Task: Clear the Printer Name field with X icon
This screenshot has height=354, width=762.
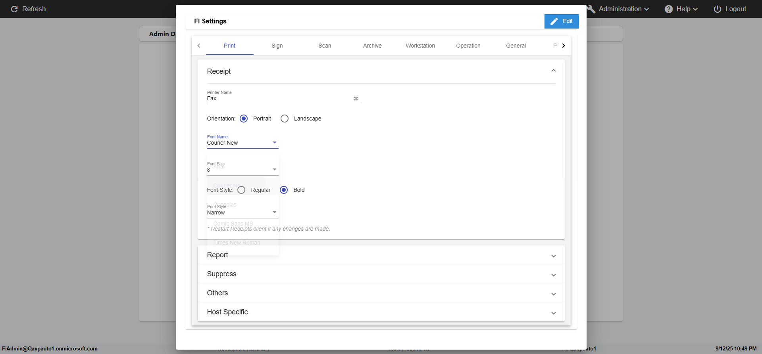Action: [x=356, y=99]
